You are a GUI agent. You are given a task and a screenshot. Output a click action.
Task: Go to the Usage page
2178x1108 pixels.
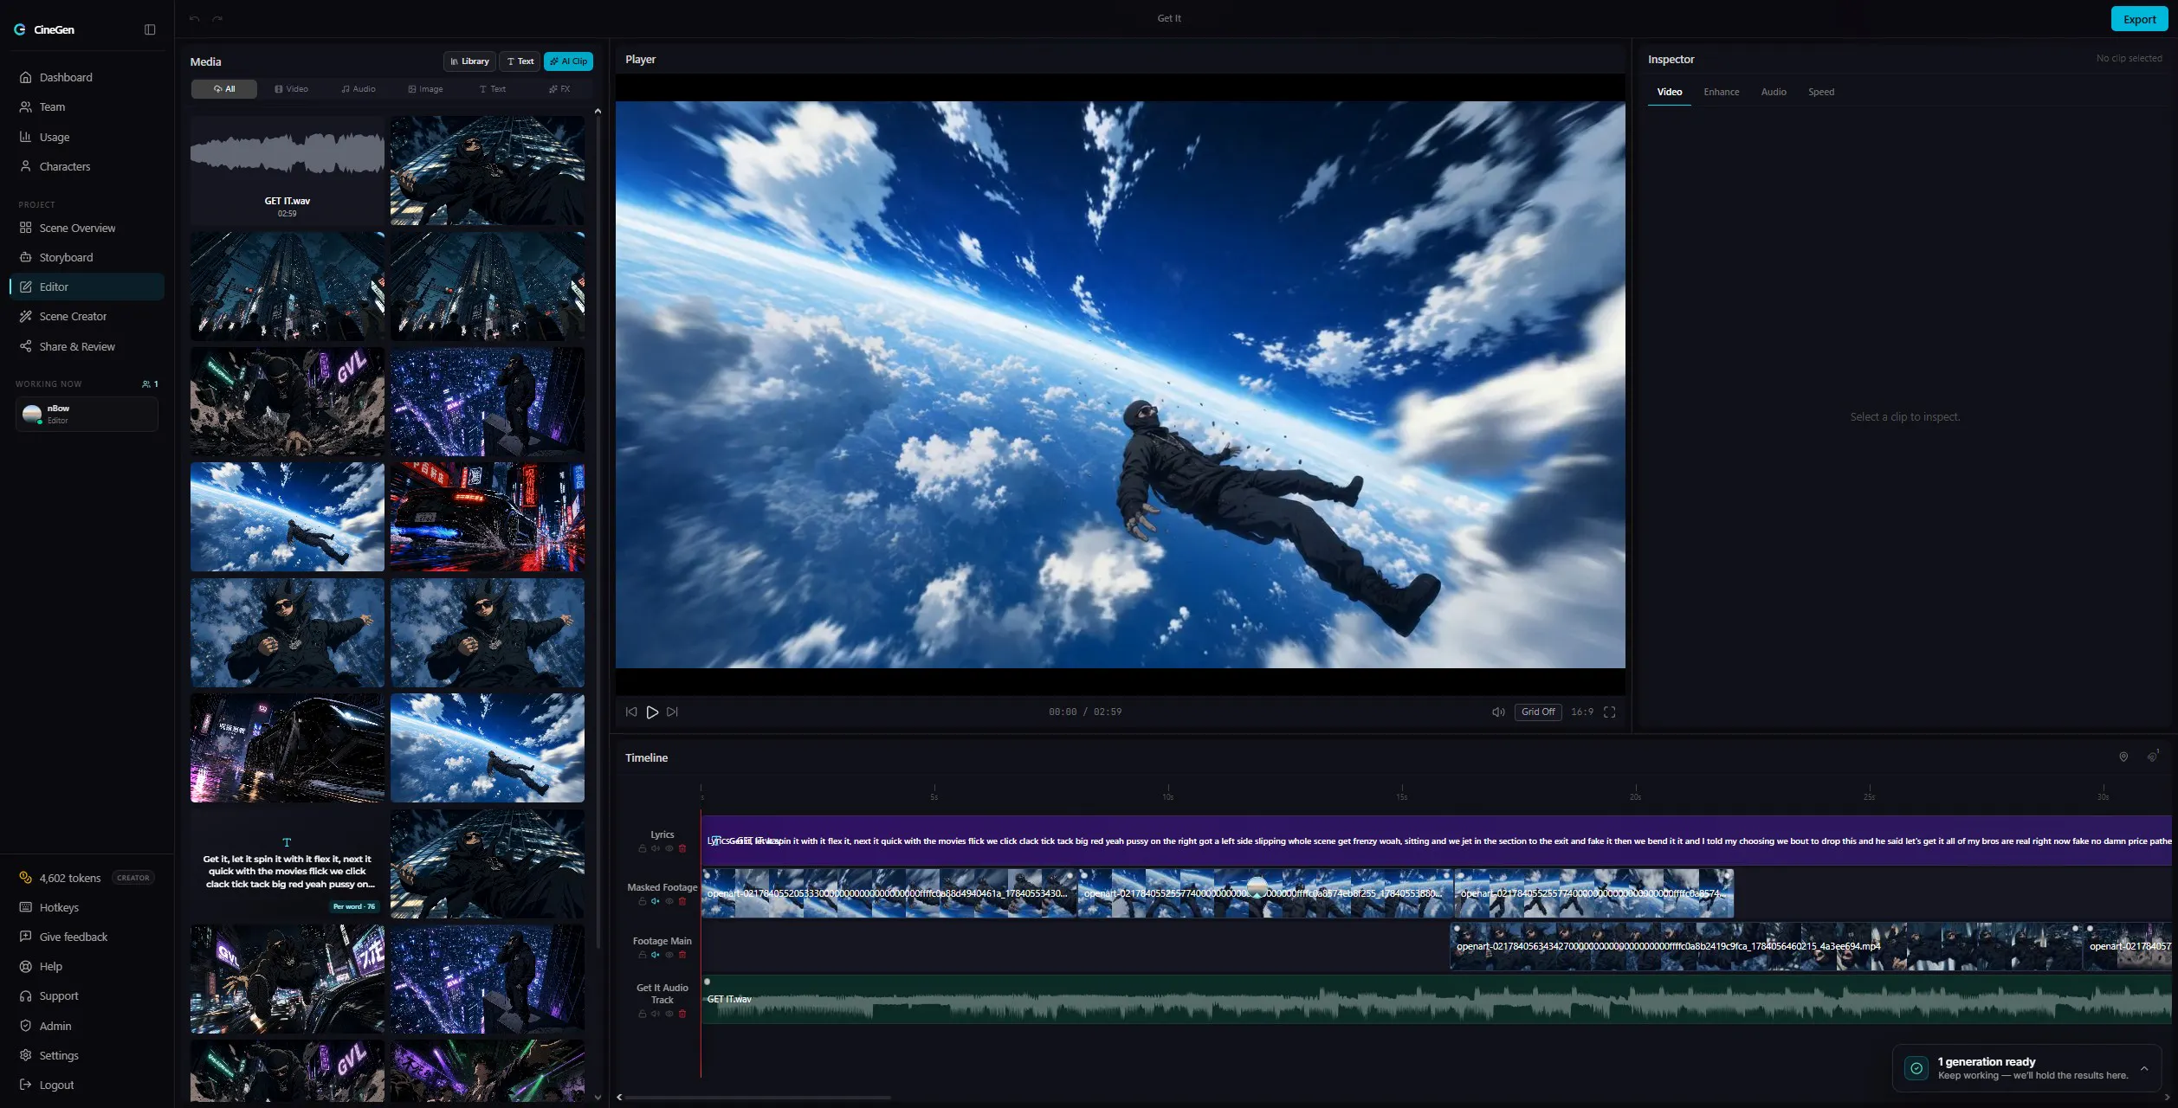(87, 137)
